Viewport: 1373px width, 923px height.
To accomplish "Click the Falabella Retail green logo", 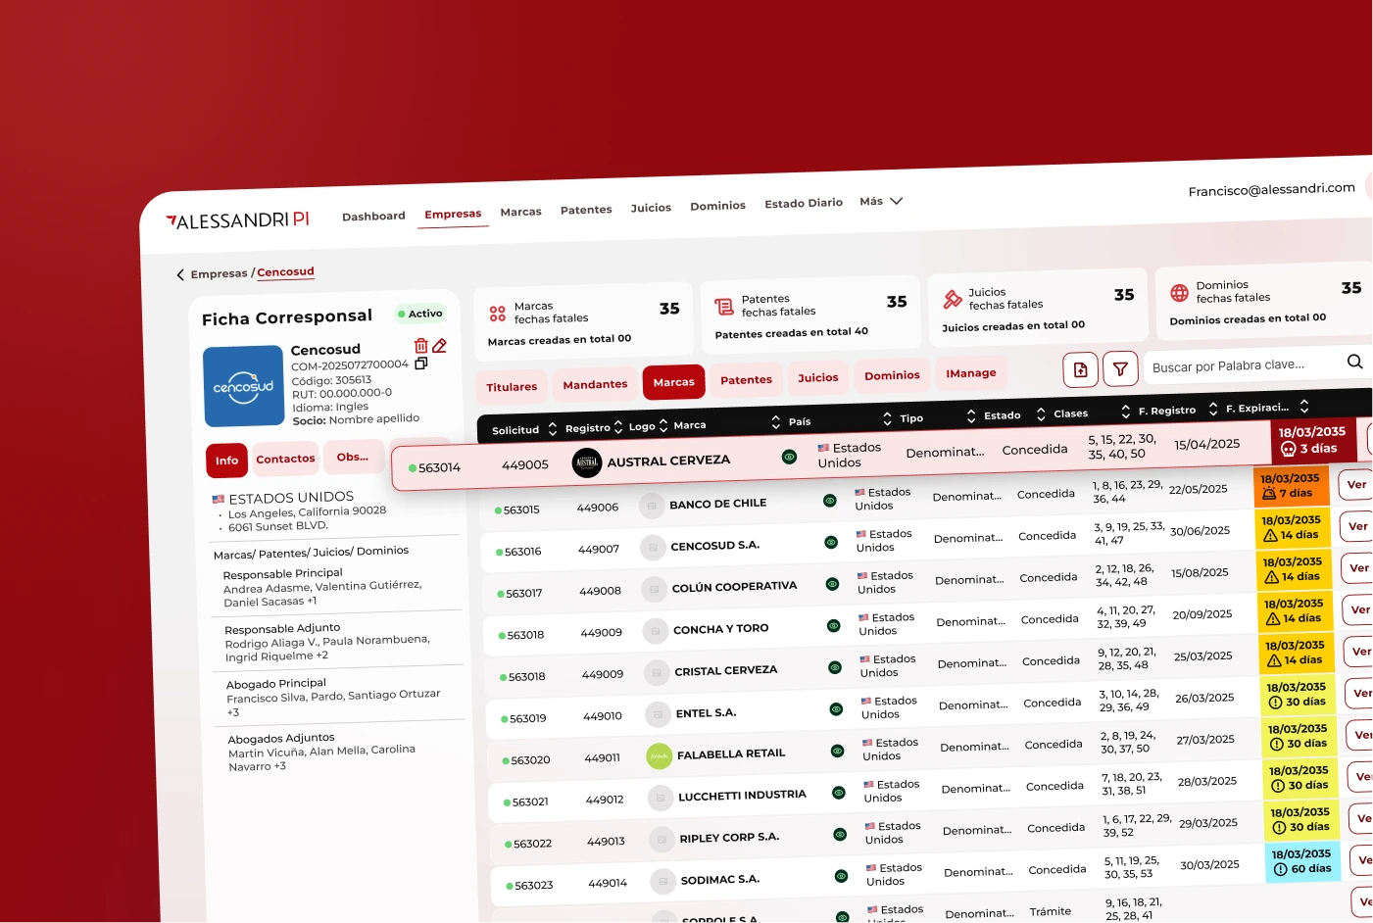I will [659, 756].
